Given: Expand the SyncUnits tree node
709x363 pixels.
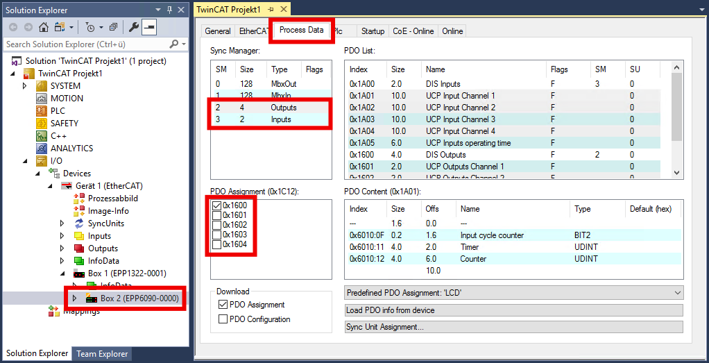Looking at the screenshot, I should pyautogui.click(x=62, y=223).
